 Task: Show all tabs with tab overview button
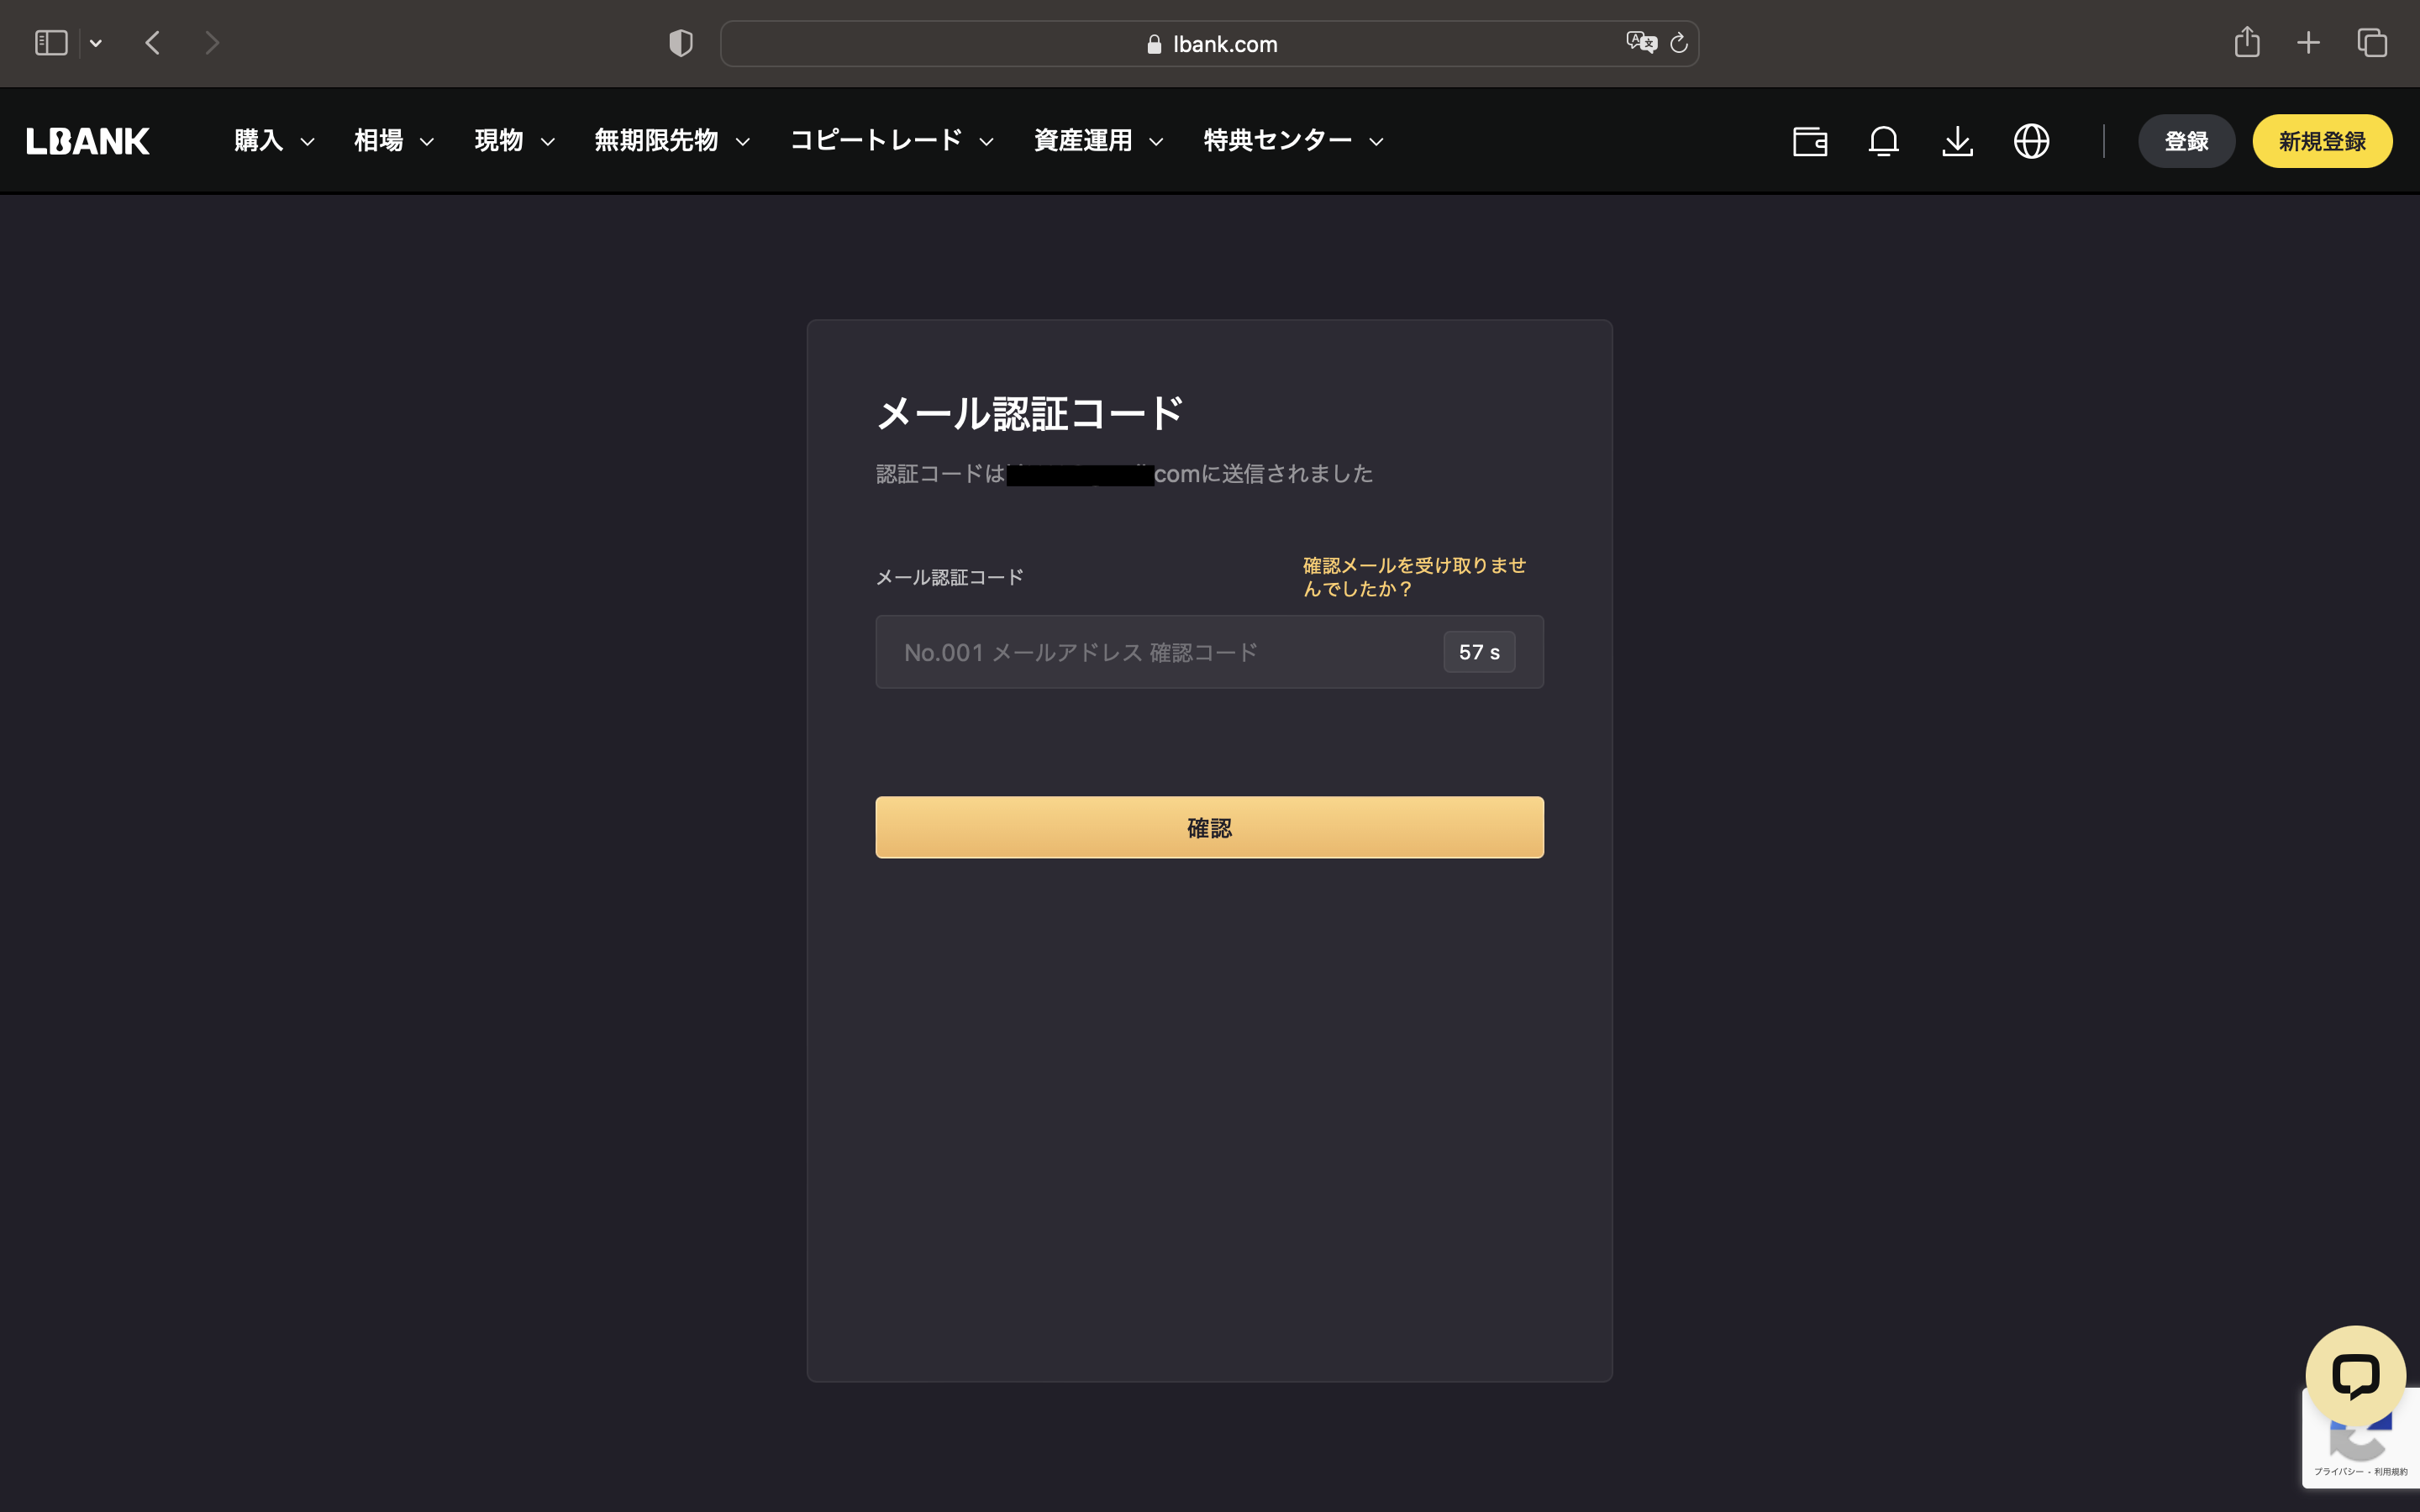click(2371, 42)
